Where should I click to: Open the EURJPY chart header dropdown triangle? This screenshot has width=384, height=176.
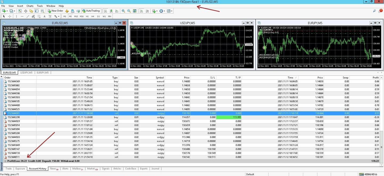pyautogui.click(x=259, y=28)
